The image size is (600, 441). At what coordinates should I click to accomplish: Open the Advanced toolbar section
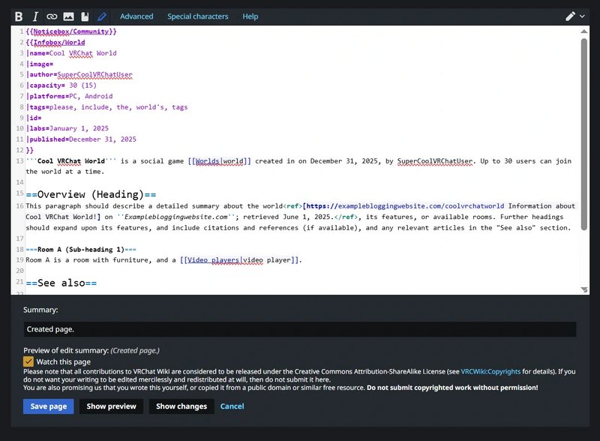click(136, 16)
